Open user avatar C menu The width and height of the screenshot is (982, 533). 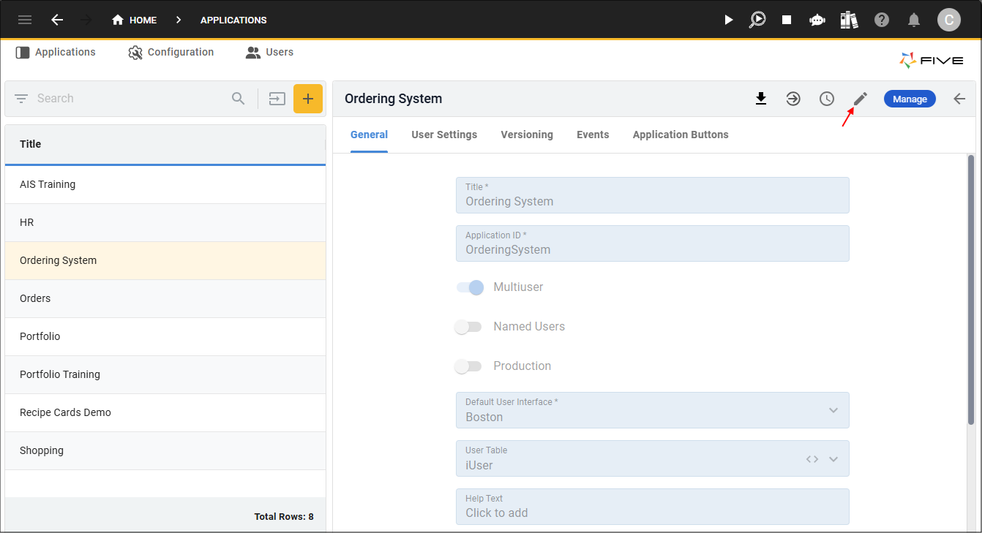pyautogui.click(x=949, y=20)
